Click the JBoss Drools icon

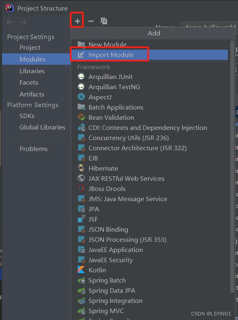(x=82, y=188)
